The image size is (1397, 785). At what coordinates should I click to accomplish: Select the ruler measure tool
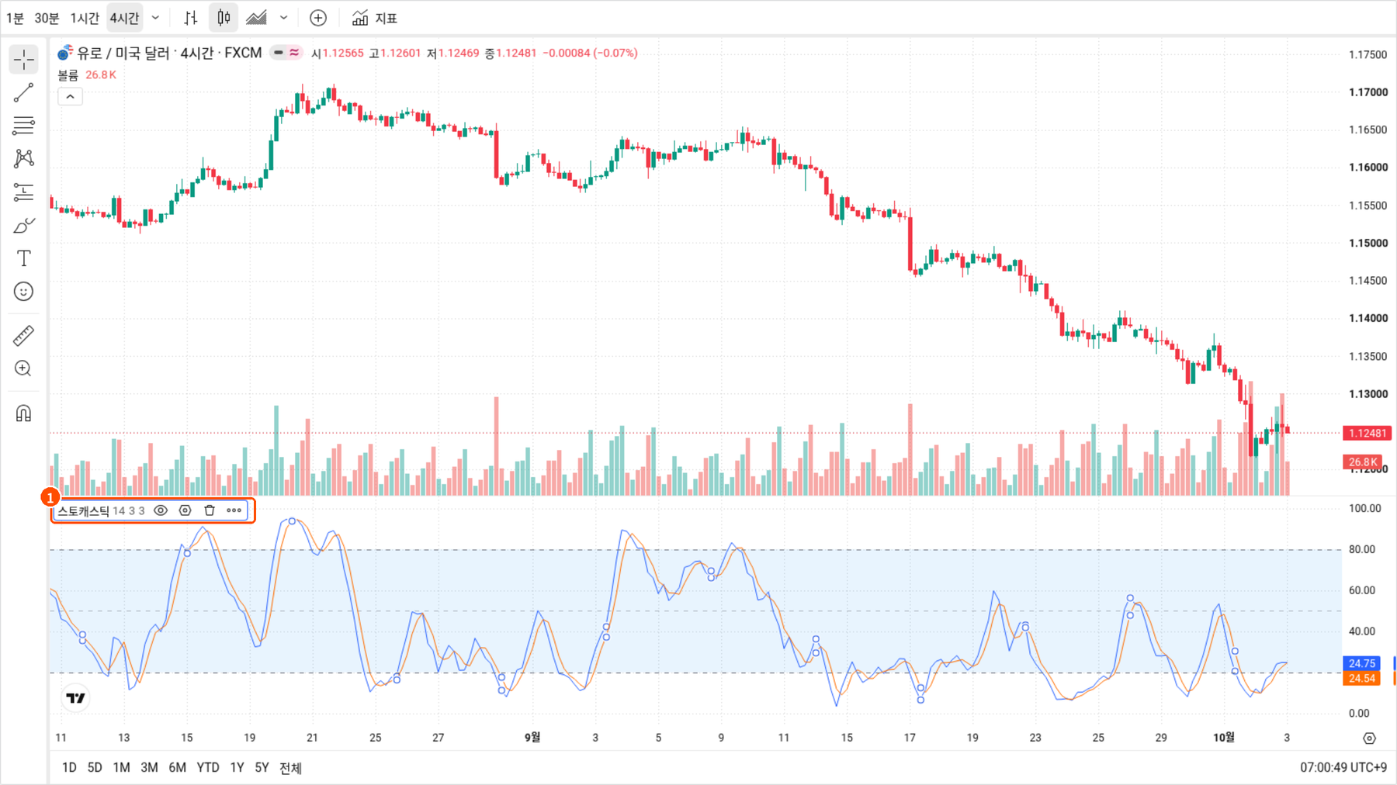click(x=24, y=335)
